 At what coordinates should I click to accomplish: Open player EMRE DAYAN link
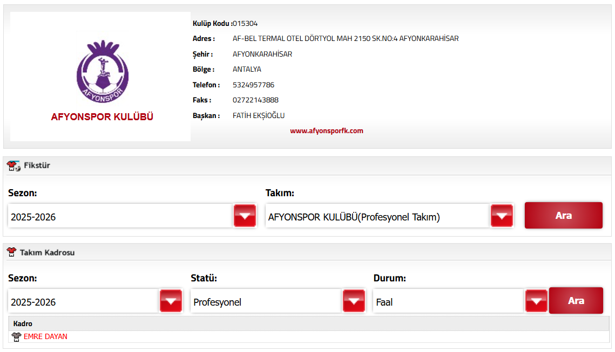[45, 337]
